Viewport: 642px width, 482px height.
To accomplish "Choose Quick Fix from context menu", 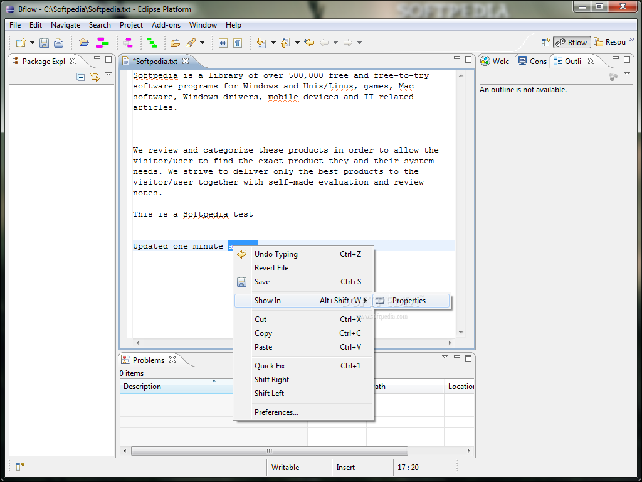I will click(303, 366).
